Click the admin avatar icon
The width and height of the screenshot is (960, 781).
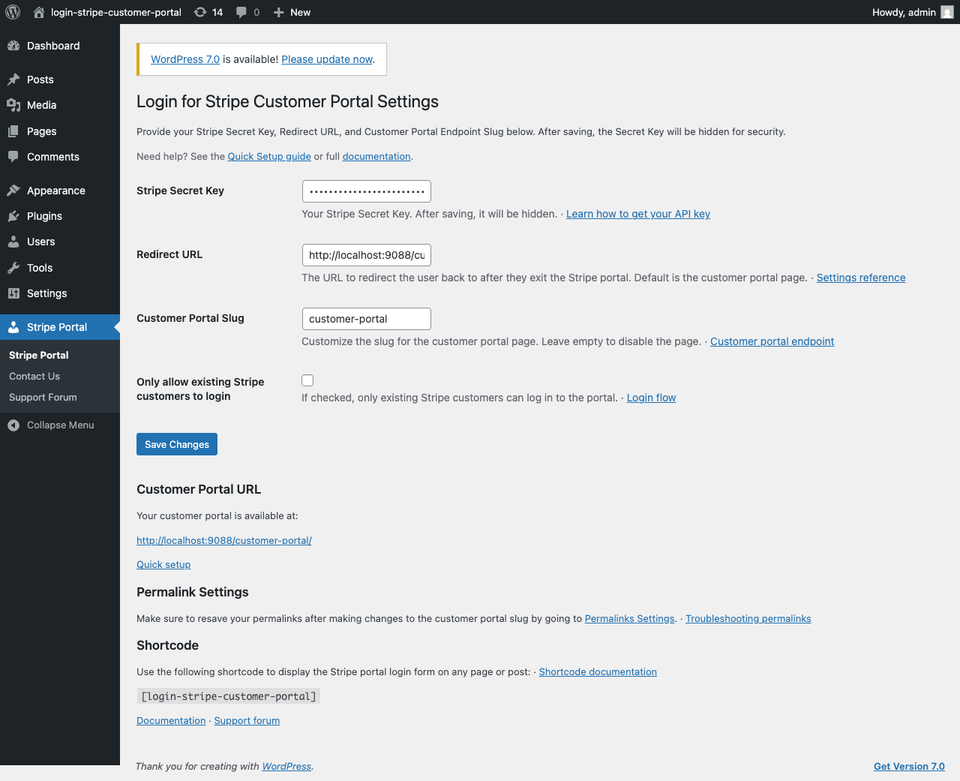(947, 12)
